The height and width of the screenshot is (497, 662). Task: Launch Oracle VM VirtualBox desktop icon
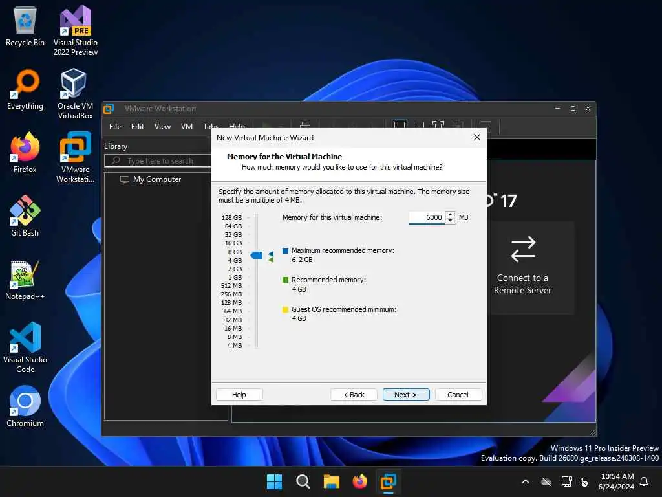[75, 94]
